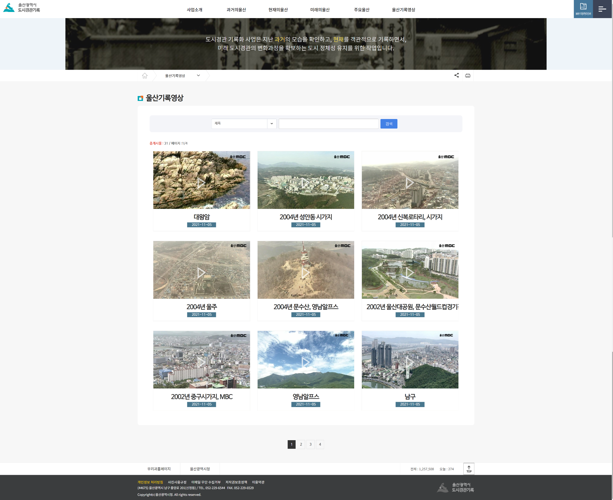Image resolution: width=613 pixels, height=500 pixels.
Task: Open the 남구 video thumbnail
Action: click(x=410, y=360)
